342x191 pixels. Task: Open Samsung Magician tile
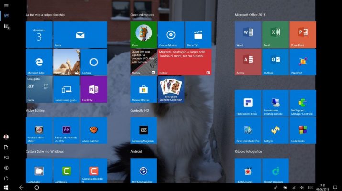(143, 130)
